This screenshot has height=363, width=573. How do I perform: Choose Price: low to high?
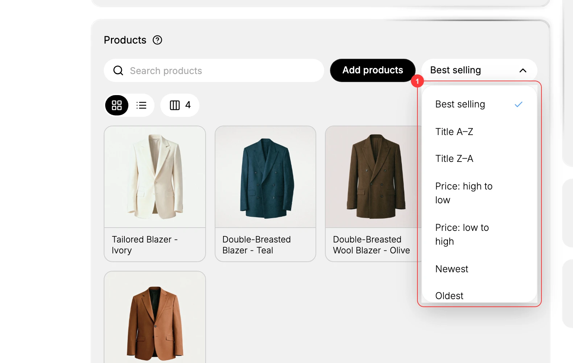[x=479, y=234]
